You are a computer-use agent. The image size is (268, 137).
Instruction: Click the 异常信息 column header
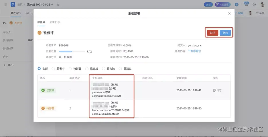point(147,78)
